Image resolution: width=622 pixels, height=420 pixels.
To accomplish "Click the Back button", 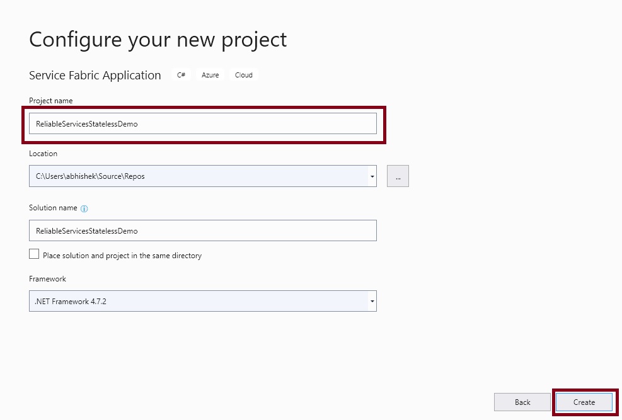I will [522, 402].
